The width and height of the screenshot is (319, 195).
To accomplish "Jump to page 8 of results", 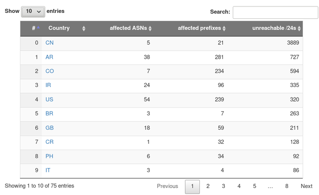I will [x=287, y=186].
